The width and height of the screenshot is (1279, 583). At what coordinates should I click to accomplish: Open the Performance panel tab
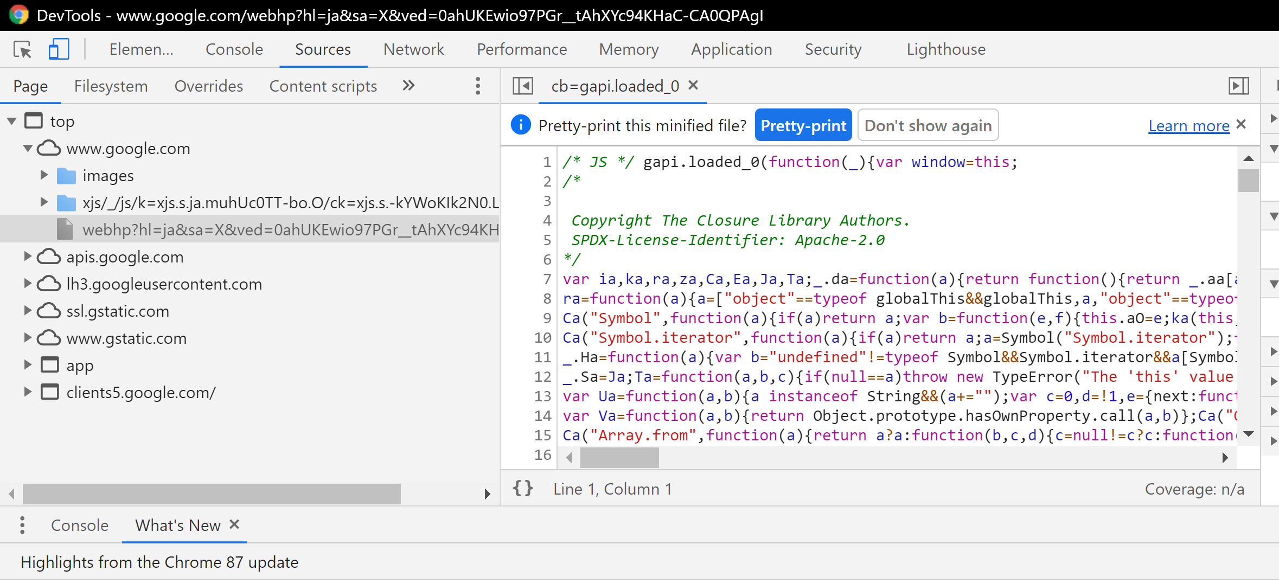point(522,49)
